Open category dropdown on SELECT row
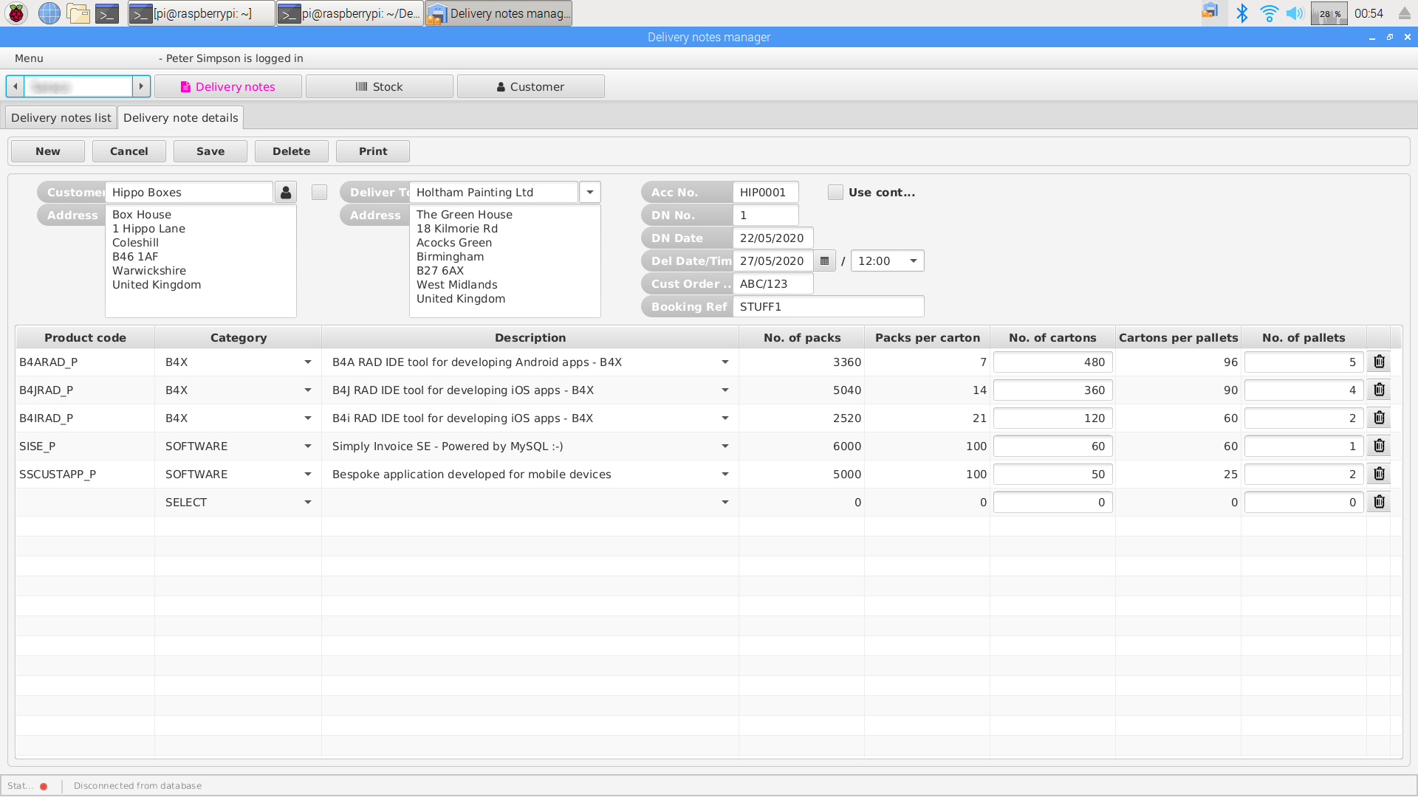1418x797 pixels. pyautogui.click(x=307, y=503)
